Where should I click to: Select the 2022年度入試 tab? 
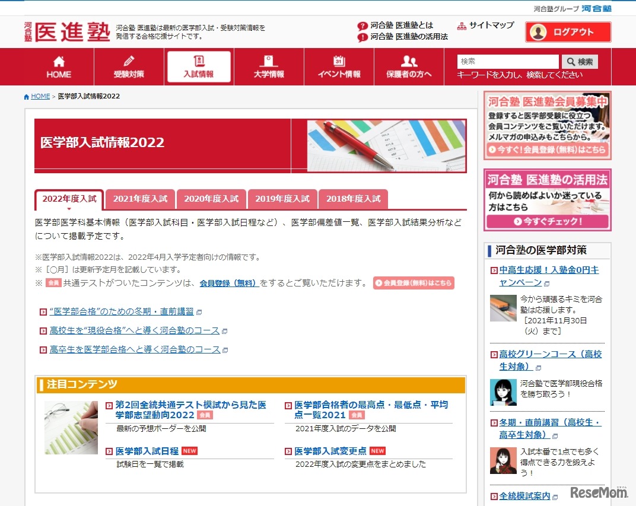[69, 199]
